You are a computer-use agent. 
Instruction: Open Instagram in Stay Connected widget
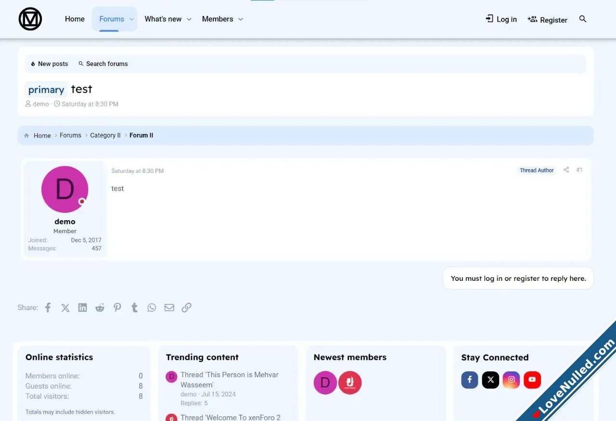click(x=512, y=380)
